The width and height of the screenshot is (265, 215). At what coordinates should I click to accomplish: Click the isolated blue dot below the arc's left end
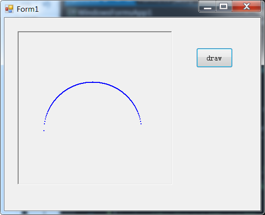(x=44, y=131)
